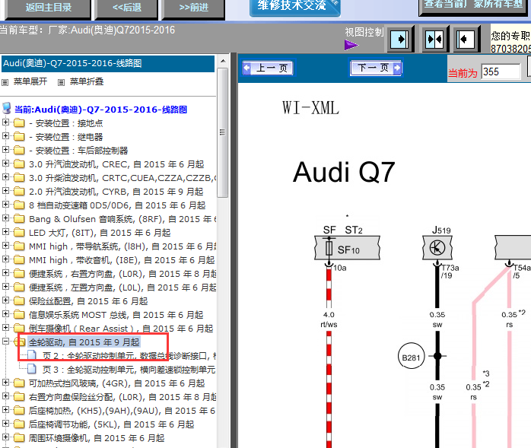This screenshot has width=531, height=448.
Task: Select 全轮驱动, 自 2015 年 9 月起 item
Action: pyautogui.click(x=84, y=342)
